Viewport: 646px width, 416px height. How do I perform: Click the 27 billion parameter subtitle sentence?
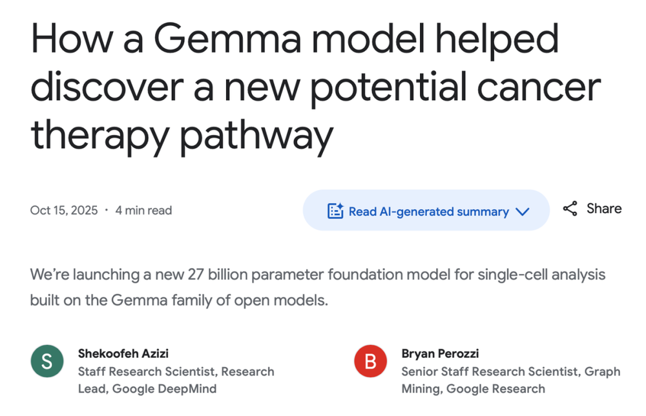point(317,275)
